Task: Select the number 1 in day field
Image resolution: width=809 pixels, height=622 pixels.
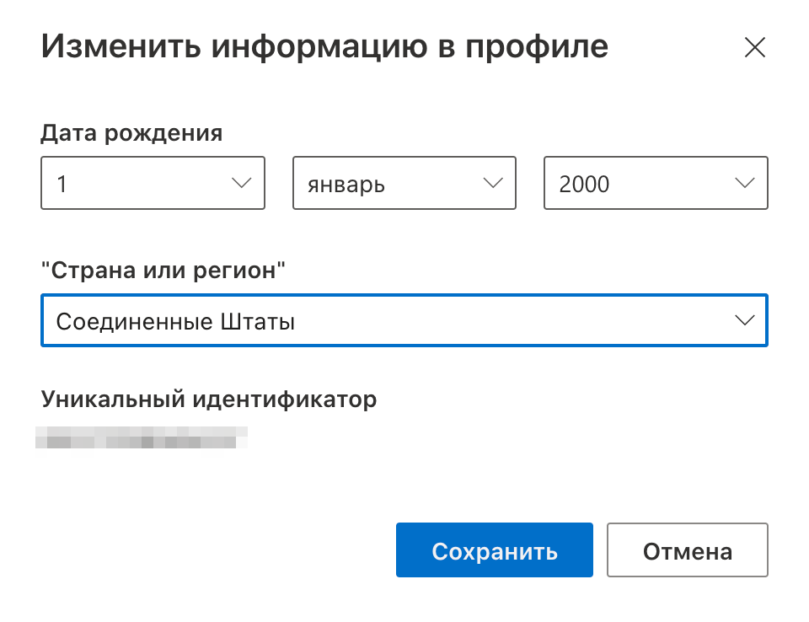Action: tap(62, 184)
